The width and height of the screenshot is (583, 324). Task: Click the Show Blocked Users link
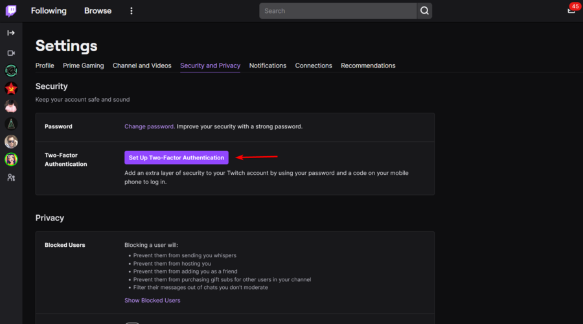(x=152, y=300)
